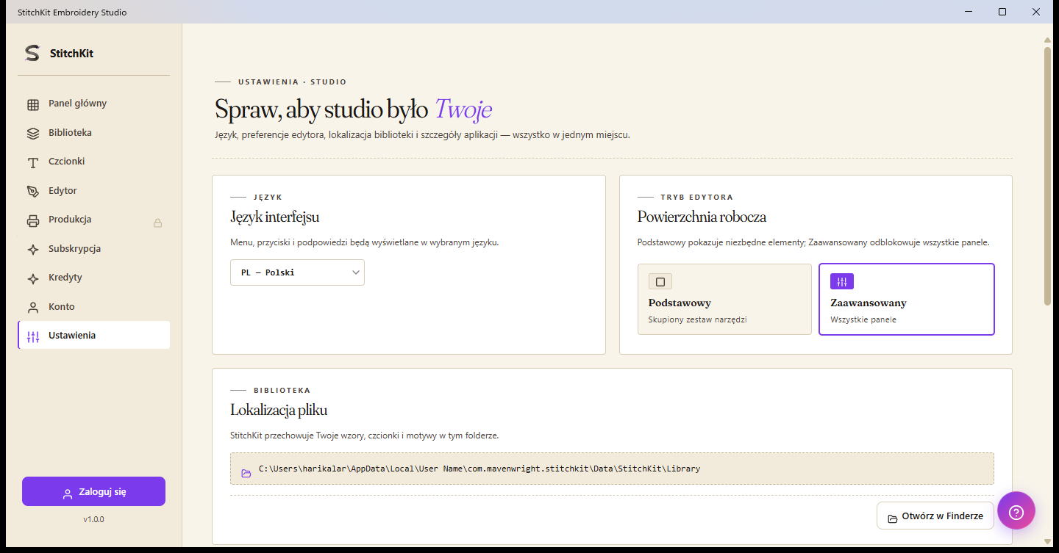The height and width of the screenshot is (553, 1059).
Task: Switch to the Edytor page
Action: click(94, 191)
